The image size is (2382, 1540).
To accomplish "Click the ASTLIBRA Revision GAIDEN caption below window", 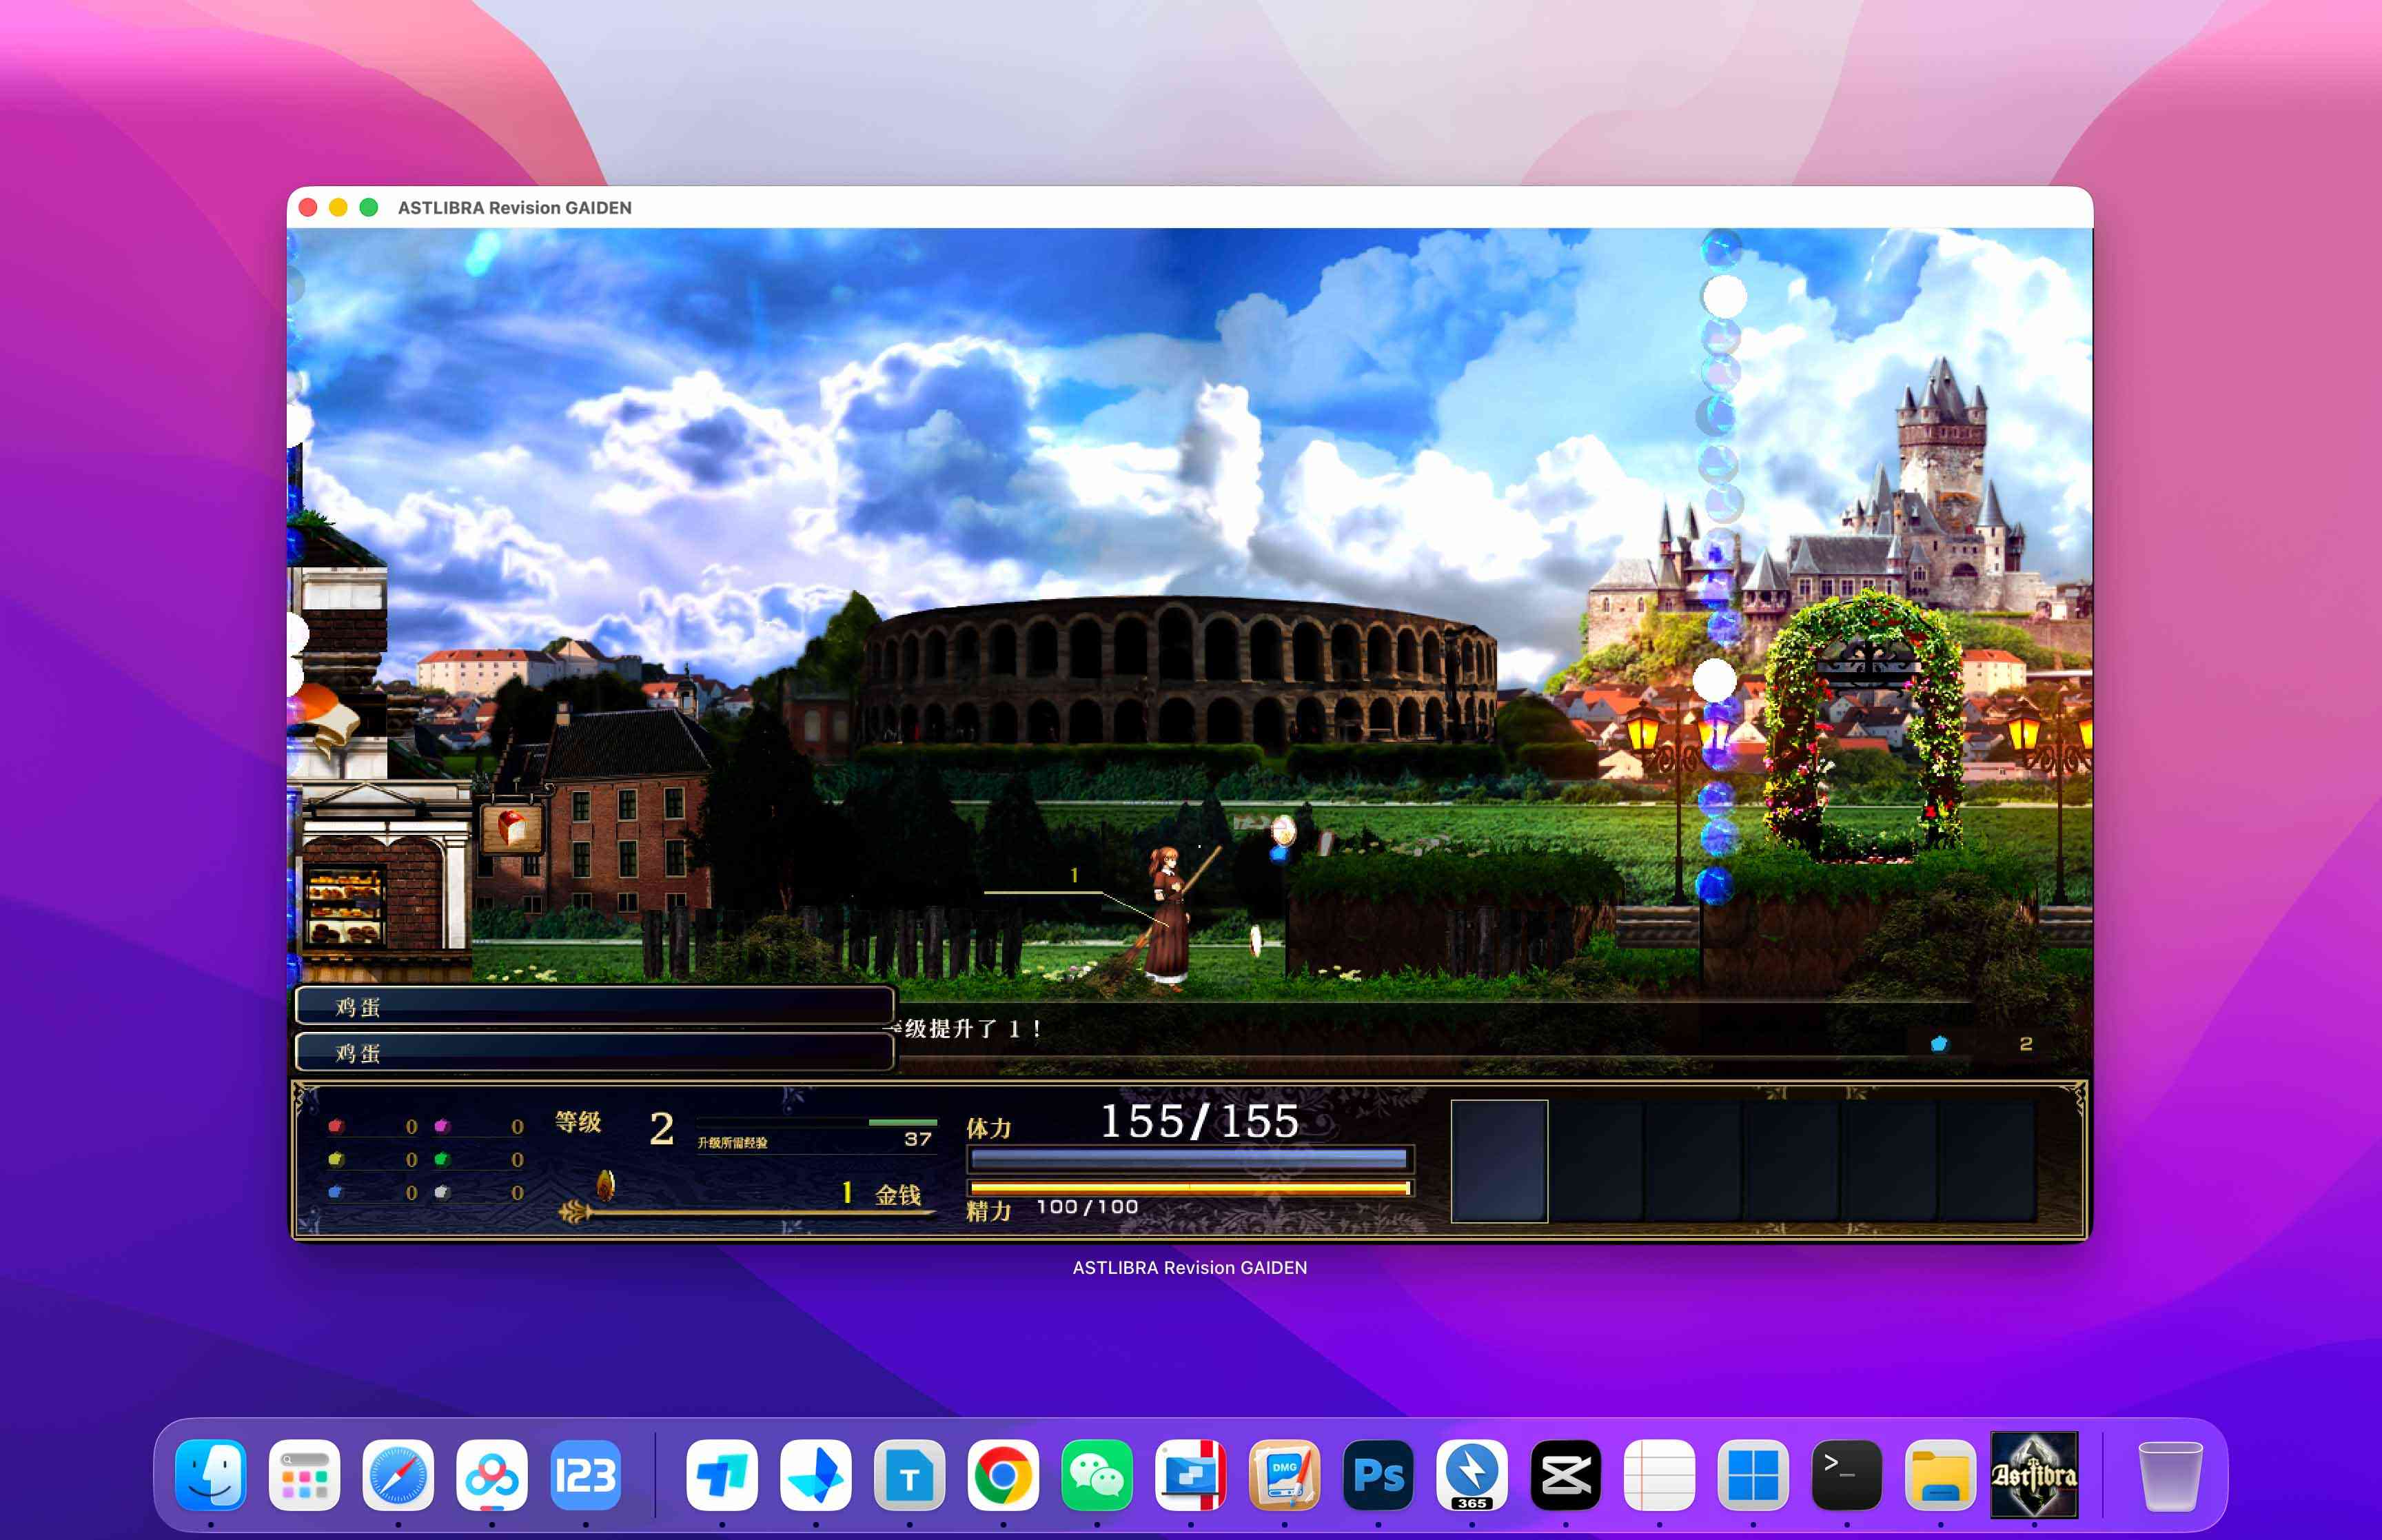I will [x=1190, y=1267].
